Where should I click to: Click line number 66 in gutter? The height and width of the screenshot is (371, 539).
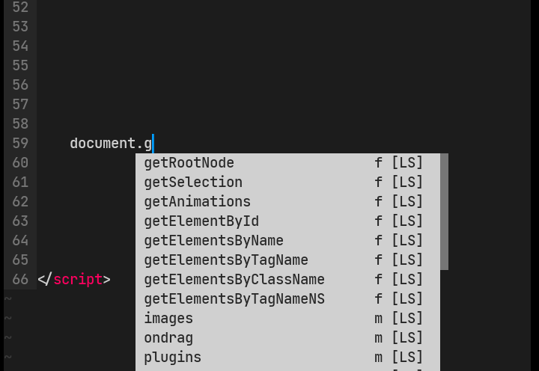tap(20, 280)
